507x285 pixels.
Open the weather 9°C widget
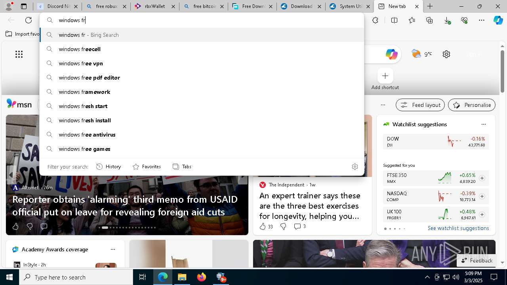pos(421,54)
